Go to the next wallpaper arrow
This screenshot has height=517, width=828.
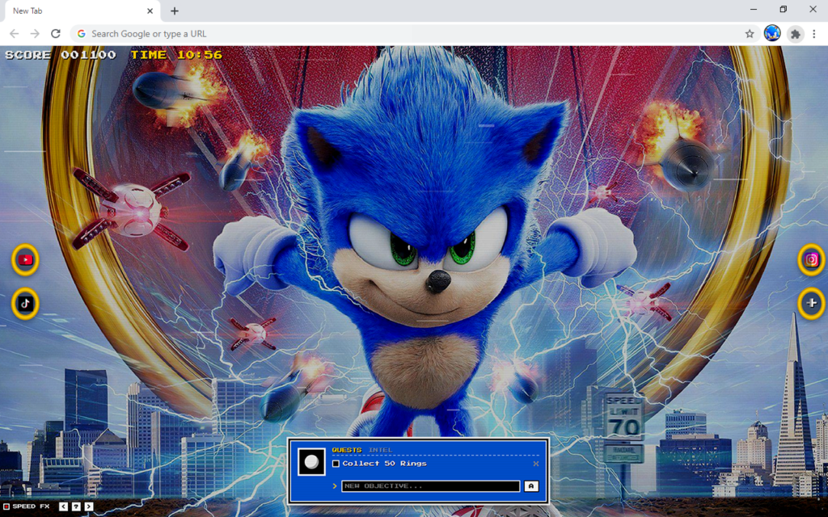(88, 506)
